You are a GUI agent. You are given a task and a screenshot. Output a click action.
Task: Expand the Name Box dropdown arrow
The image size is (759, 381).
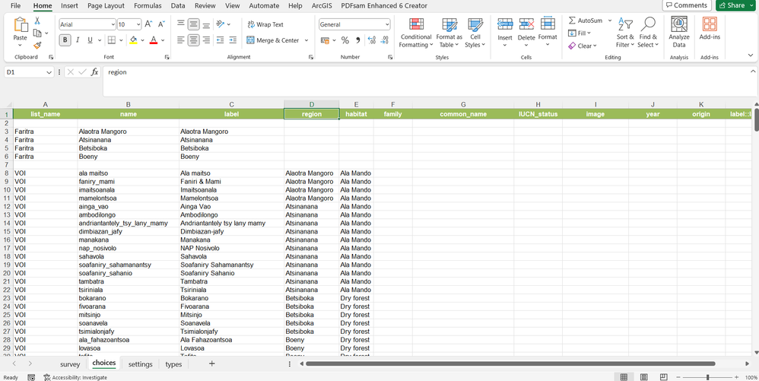point(49,72)
